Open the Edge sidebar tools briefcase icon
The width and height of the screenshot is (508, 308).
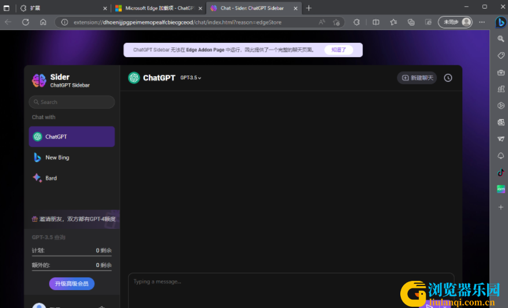tap(501, 72)
